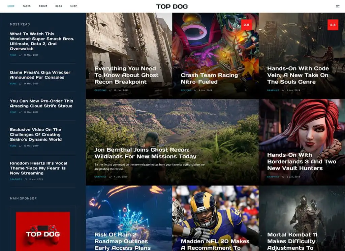Image resolution: width=345 pixels, height=251 pixels.
Task: Click the TOP DOG site logo
Action: pos(172,6)
